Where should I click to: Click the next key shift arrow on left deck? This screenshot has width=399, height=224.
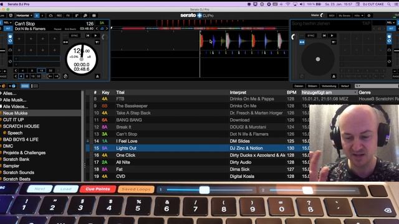click(107, 29)
